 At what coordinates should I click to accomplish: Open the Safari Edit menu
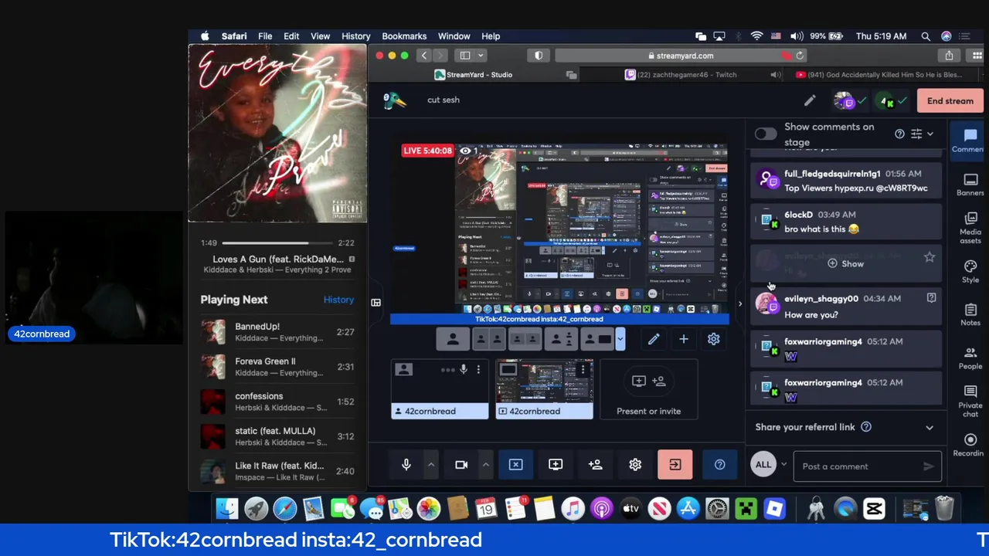(x=291, y=36)
